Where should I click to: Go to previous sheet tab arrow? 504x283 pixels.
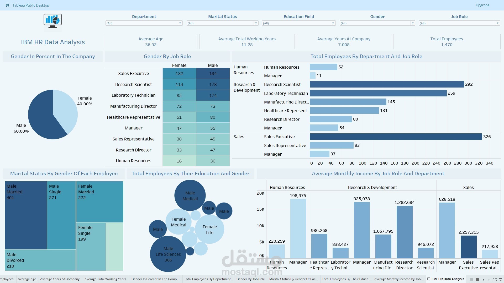point(483,280)
